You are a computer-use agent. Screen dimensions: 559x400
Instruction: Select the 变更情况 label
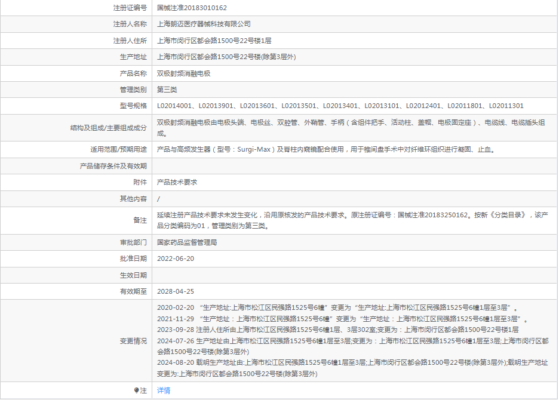coord(133,341)
